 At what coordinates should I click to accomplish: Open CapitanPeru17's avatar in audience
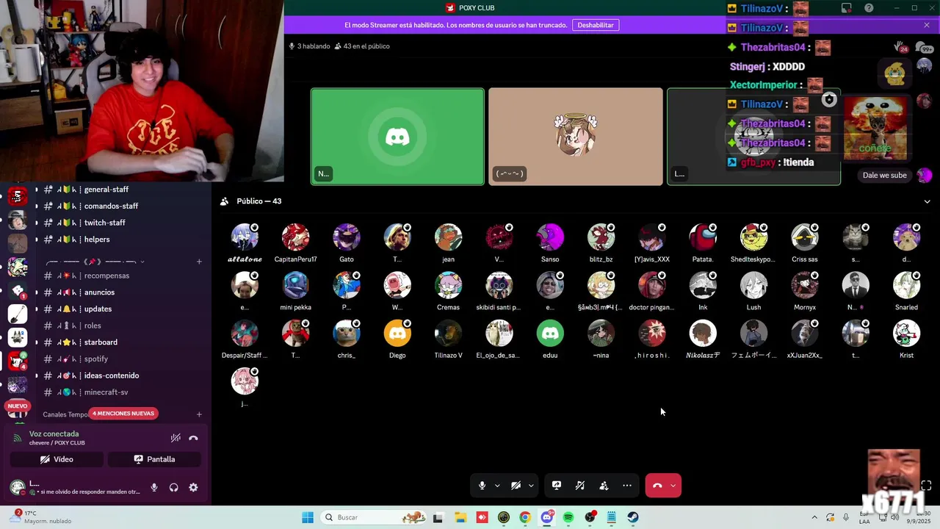(295, 237)
